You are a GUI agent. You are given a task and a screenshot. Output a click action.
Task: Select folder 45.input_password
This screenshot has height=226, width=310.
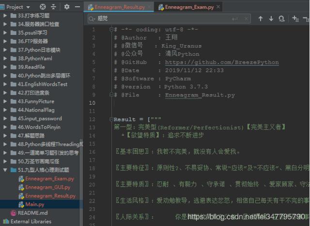(40, 118)
